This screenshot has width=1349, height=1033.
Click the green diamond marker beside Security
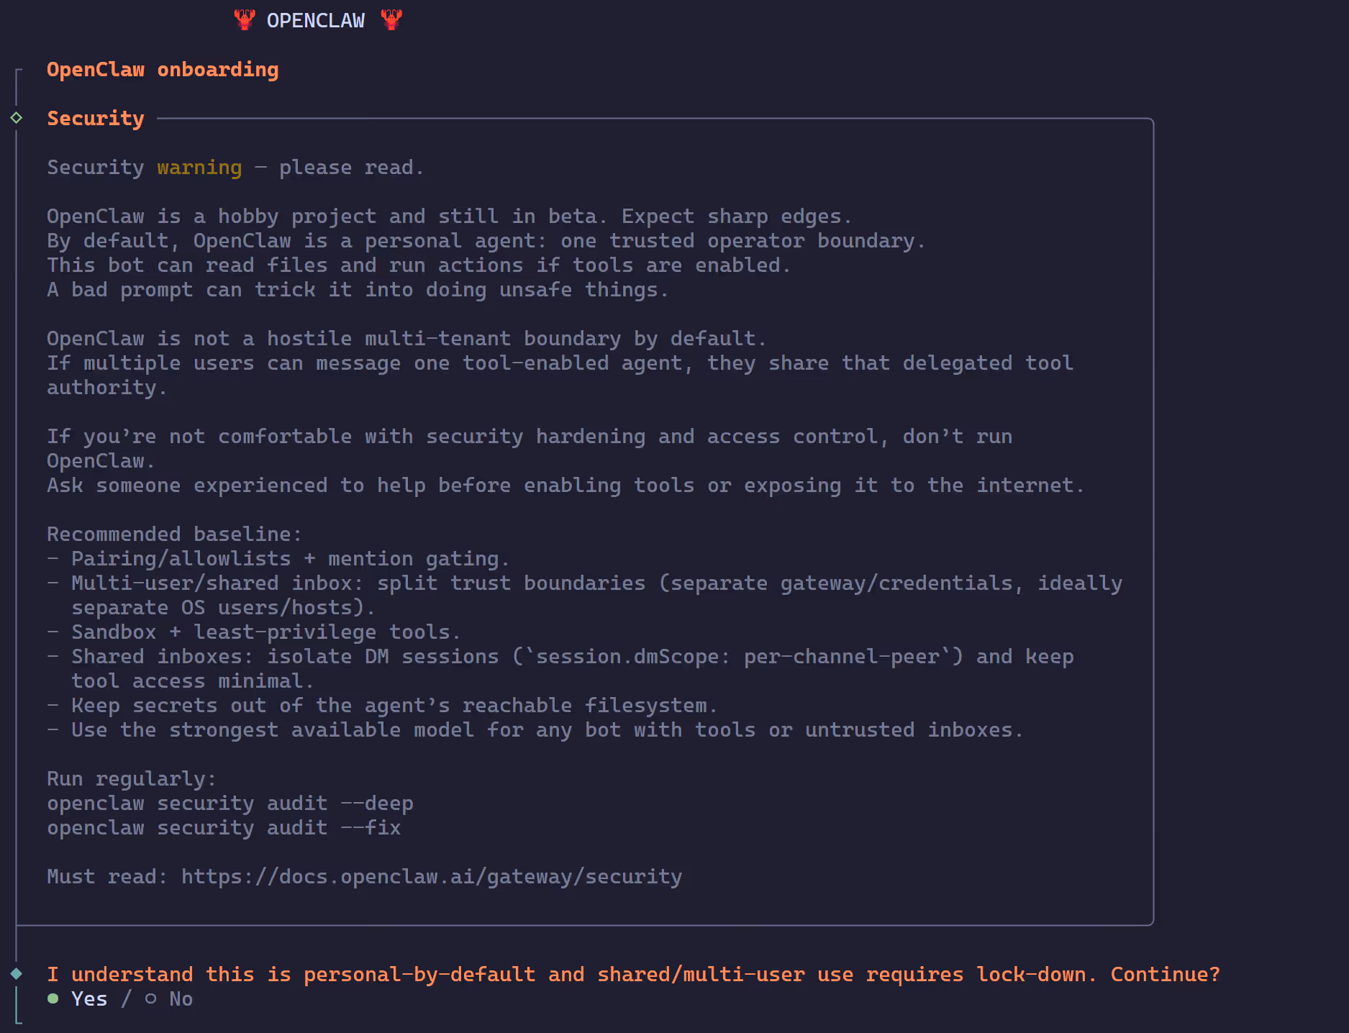(x=17, y=118)
